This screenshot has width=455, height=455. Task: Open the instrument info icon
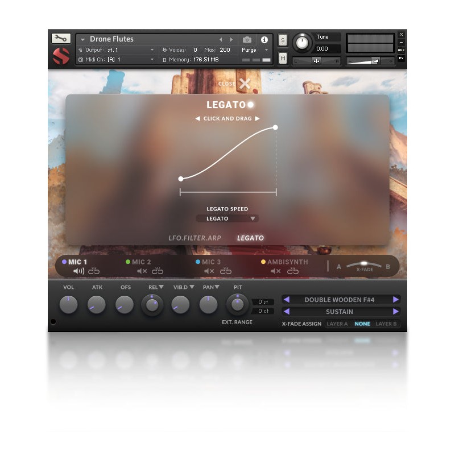pos(264,40)
